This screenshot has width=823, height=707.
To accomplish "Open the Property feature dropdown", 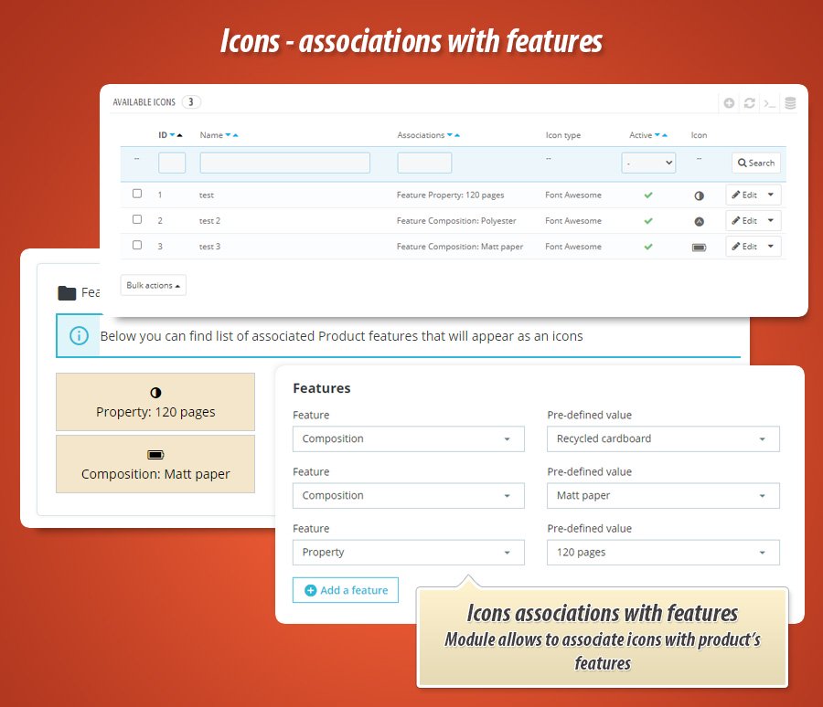I will tap(408, 553).
